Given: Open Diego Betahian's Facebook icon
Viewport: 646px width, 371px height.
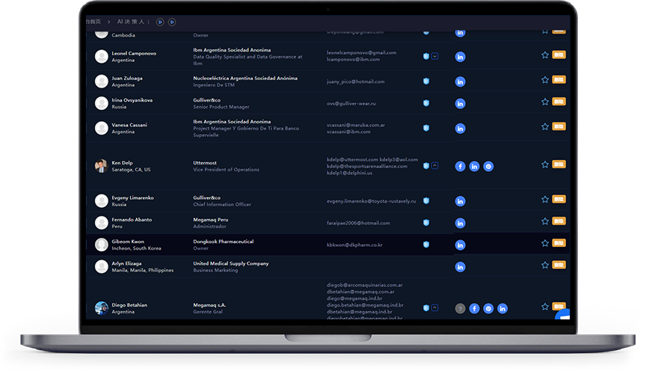Looking at the screenshot, I should [x=474, y=308].
